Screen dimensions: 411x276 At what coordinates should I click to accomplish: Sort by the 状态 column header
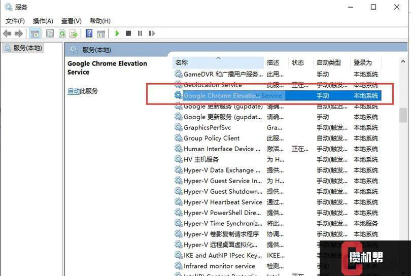pos(301,62)
